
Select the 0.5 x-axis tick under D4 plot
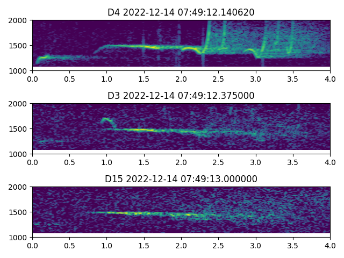coord(69,78)
